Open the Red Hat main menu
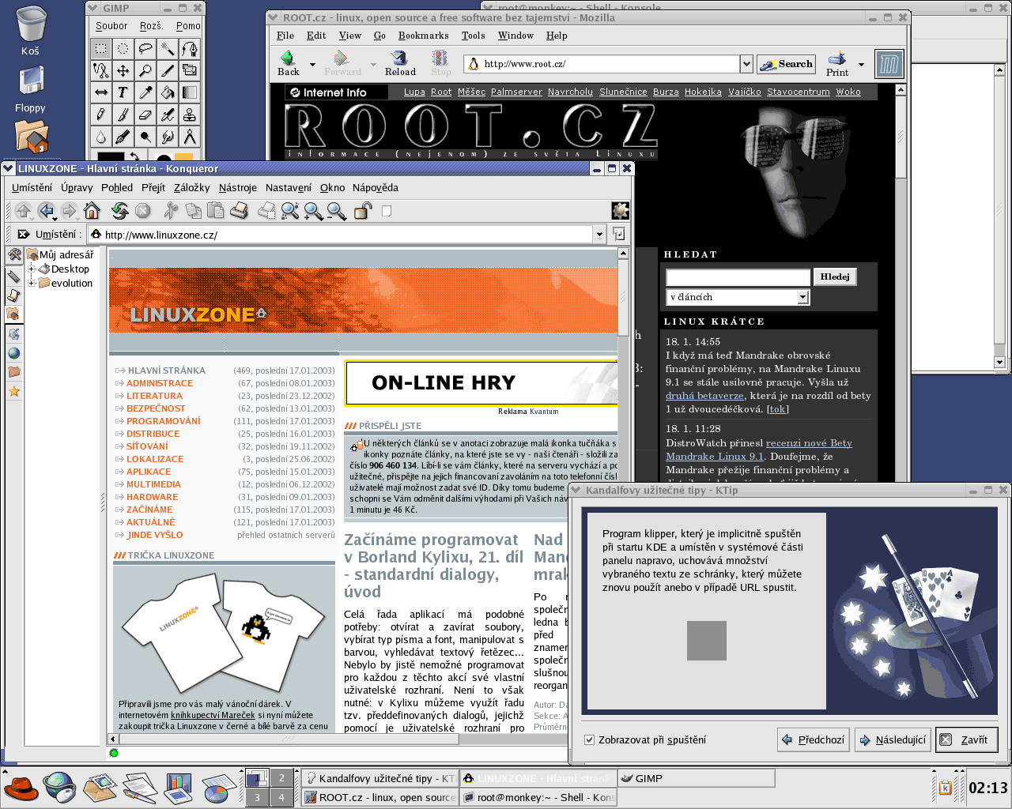 click(x=21, y=787)
